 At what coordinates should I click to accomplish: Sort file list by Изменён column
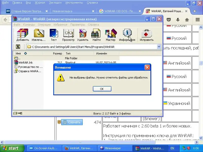(x=106, y=53)
